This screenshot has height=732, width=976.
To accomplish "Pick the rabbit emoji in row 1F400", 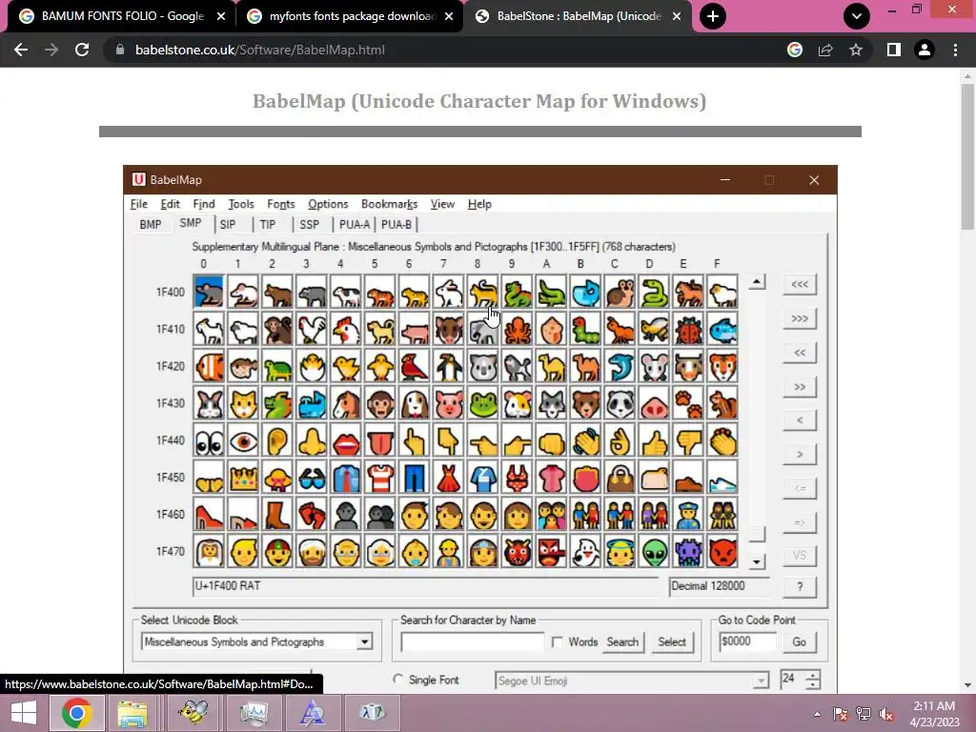I will point(448,292).
